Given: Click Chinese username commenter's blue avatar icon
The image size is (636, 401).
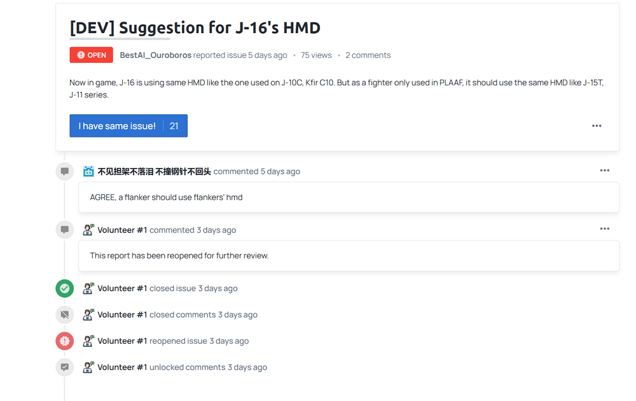Looking at the screenshot, I should click(x=88, y=171).
